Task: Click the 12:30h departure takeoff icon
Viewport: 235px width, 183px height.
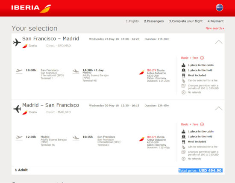Action: (19, 137)
